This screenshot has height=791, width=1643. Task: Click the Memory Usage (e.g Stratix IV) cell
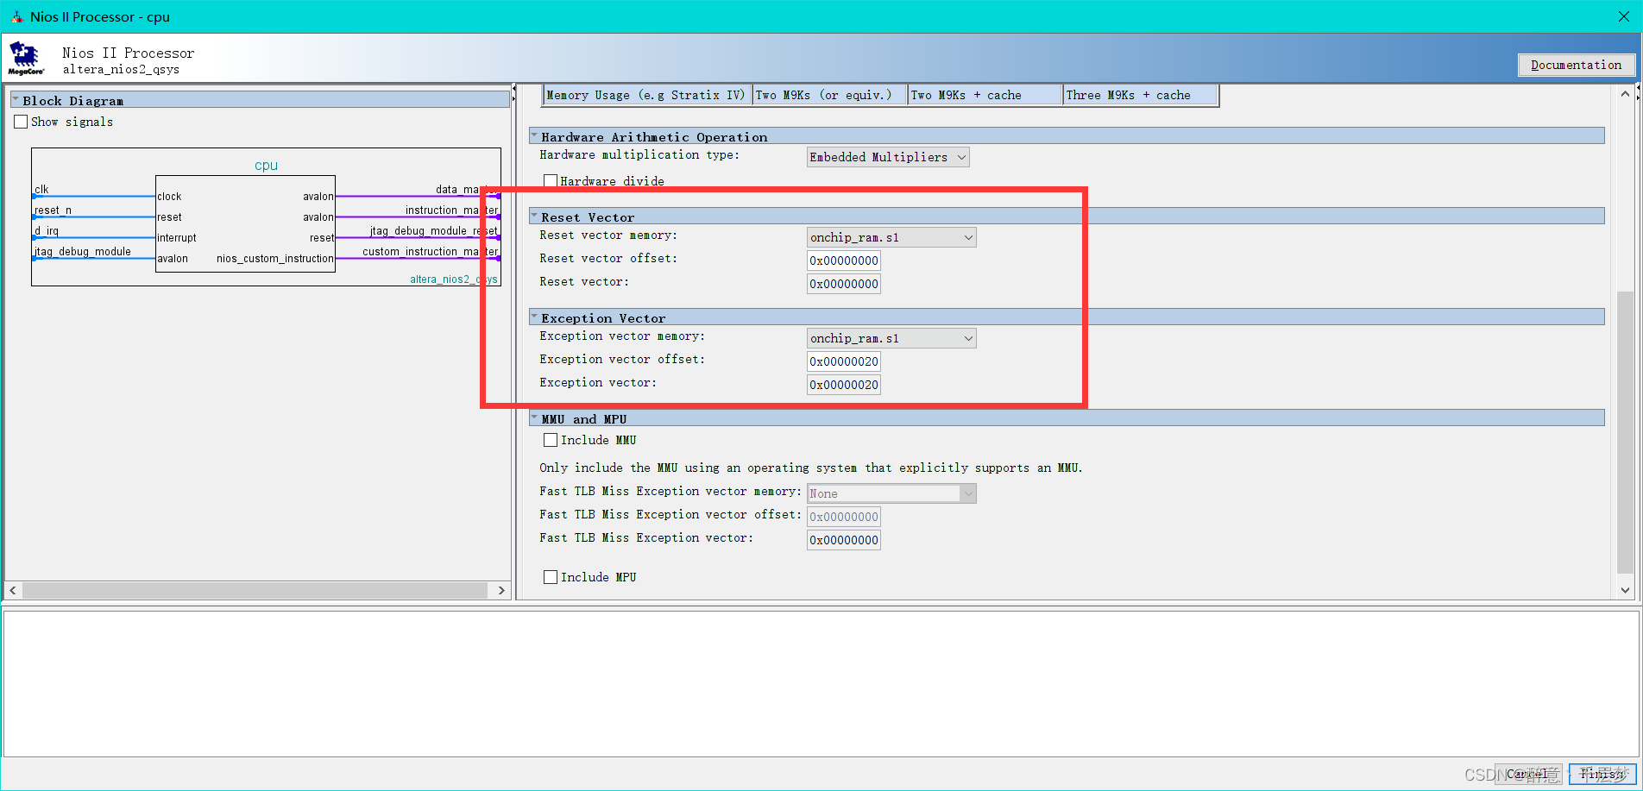[x=647, y=95]
